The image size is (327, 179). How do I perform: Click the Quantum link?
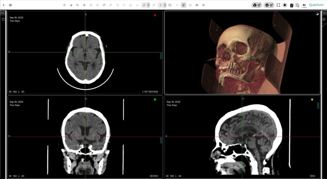[316, 5]
